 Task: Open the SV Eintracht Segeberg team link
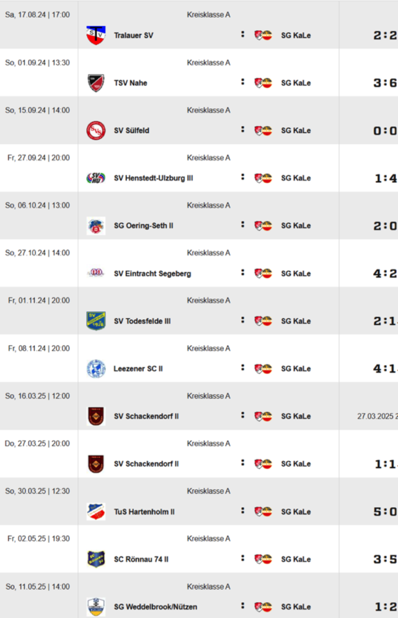tap(152, 274)
